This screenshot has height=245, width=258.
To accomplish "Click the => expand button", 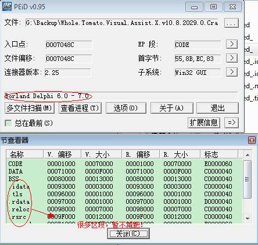I will [231, 123].
